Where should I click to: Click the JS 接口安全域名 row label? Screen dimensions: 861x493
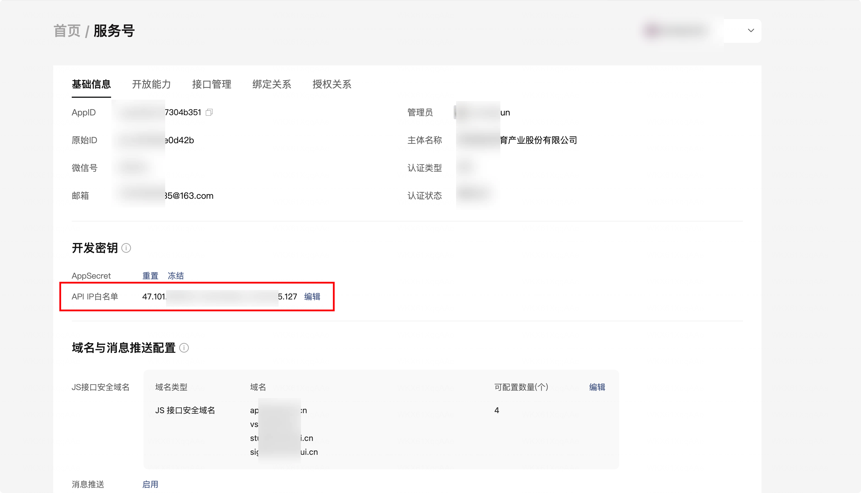(x=185, y=410)
